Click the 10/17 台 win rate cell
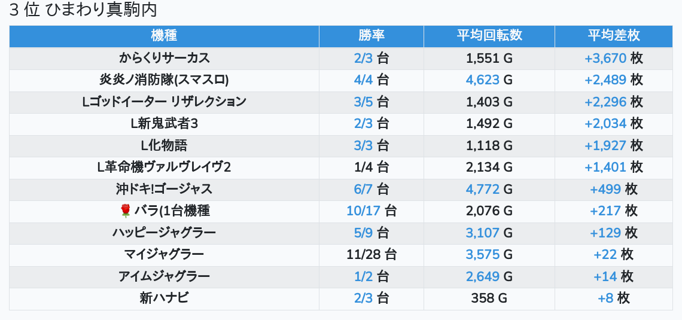The height and width of the screenshot is (320, 682). pyautogui.click(x=372, y=211)
